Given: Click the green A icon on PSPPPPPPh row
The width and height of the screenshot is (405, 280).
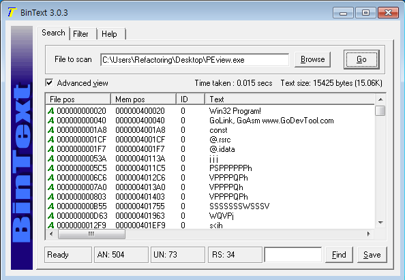Looking at the screenshot, I should click(x=51, y=168).
